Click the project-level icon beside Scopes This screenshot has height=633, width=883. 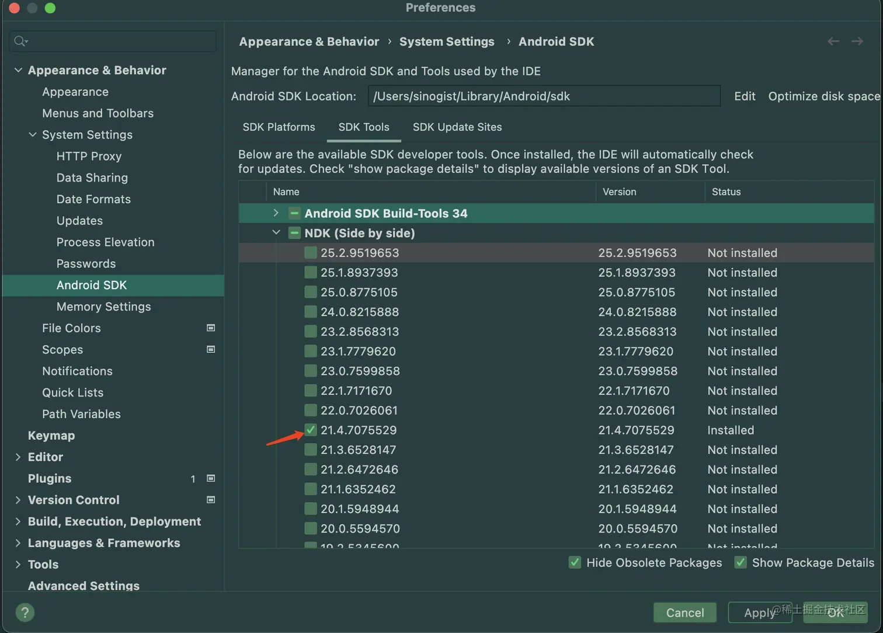coord(211,349)
